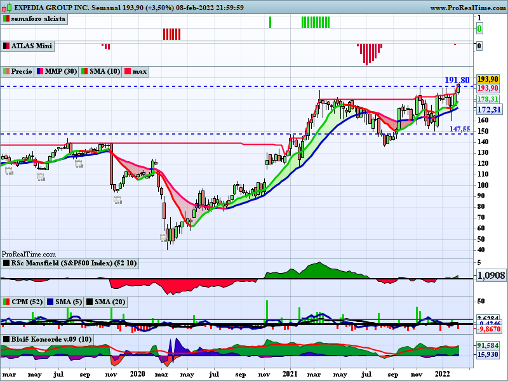Click the 0,4246 blue CPM value tag
The width and height of the screenshot is (508, 381).
click(x=489, y=324)
